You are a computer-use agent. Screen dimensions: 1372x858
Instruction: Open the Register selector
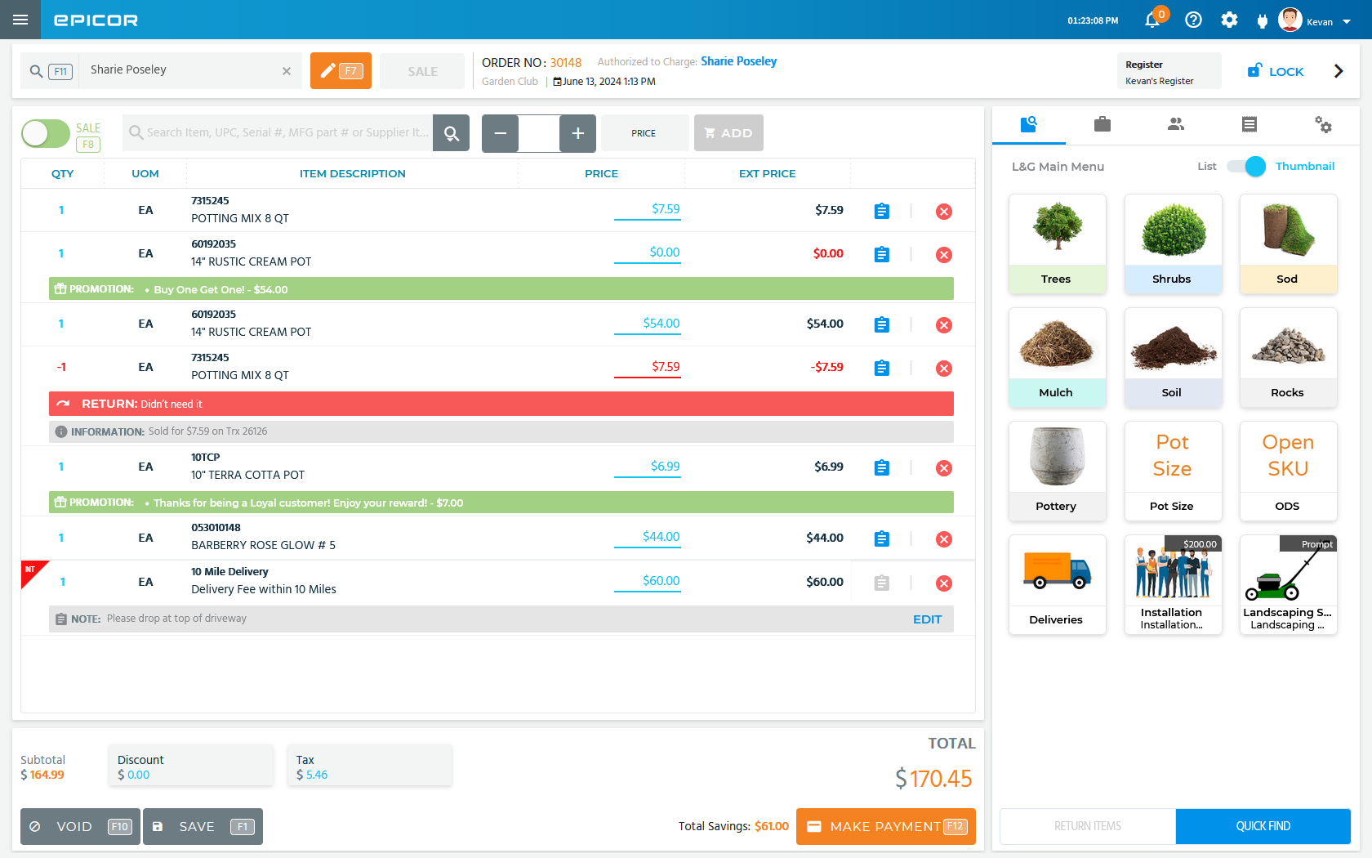coord(1168,71)
